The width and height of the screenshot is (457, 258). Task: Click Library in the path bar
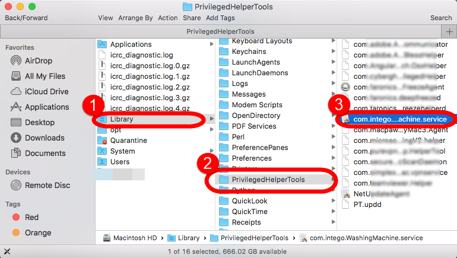click(183, 238)
